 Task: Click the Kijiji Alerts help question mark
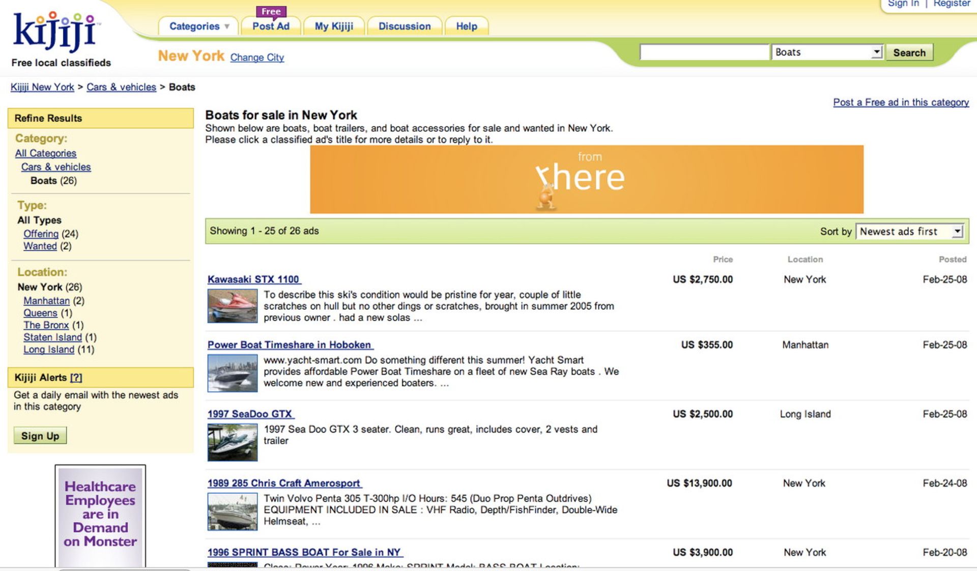tap(76, 378)
